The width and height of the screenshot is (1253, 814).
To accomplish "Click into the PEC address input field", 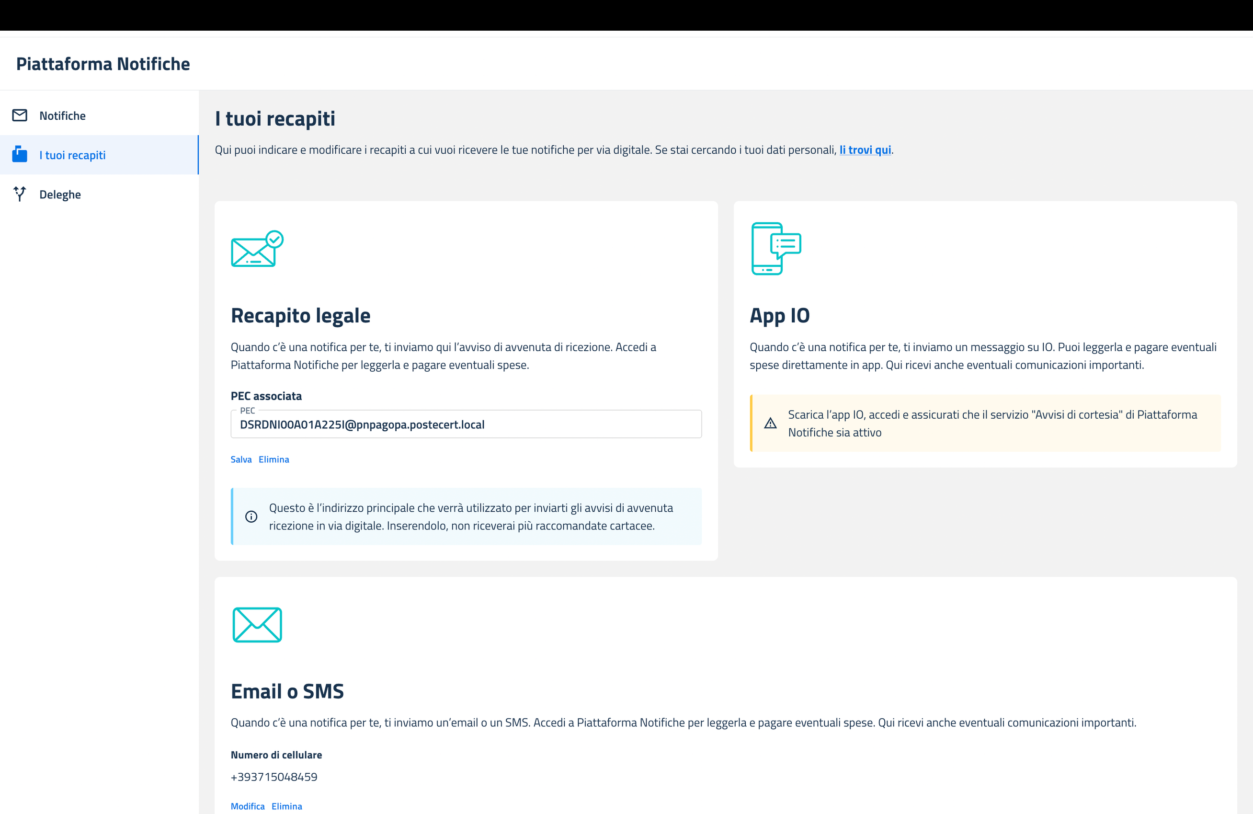I will point(466,425).
